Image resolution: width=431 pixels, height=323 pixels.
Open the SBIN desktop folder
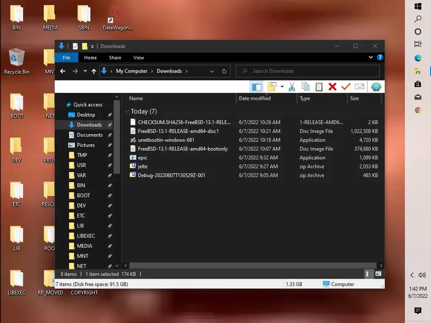click(84, 18)
